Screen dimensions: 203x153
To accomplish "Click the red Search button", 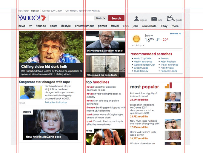I will 116,18.
